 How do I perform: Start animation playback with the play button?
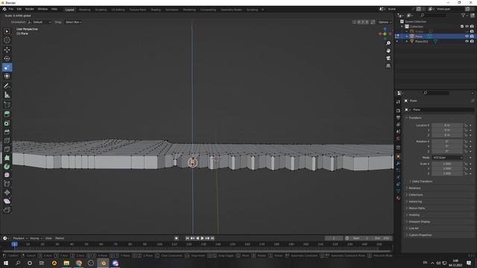point(203,238)
